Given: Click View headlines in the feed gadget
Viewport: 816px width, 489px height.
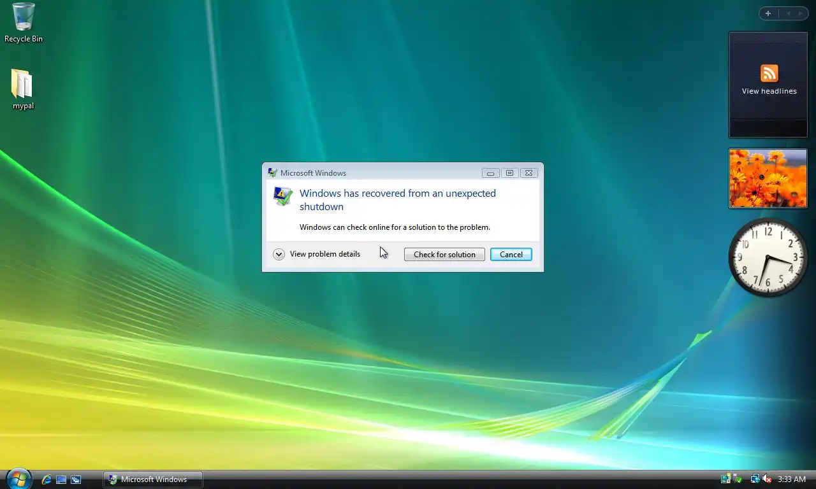Looking at the screenshot, I should [x=769, y=91].
